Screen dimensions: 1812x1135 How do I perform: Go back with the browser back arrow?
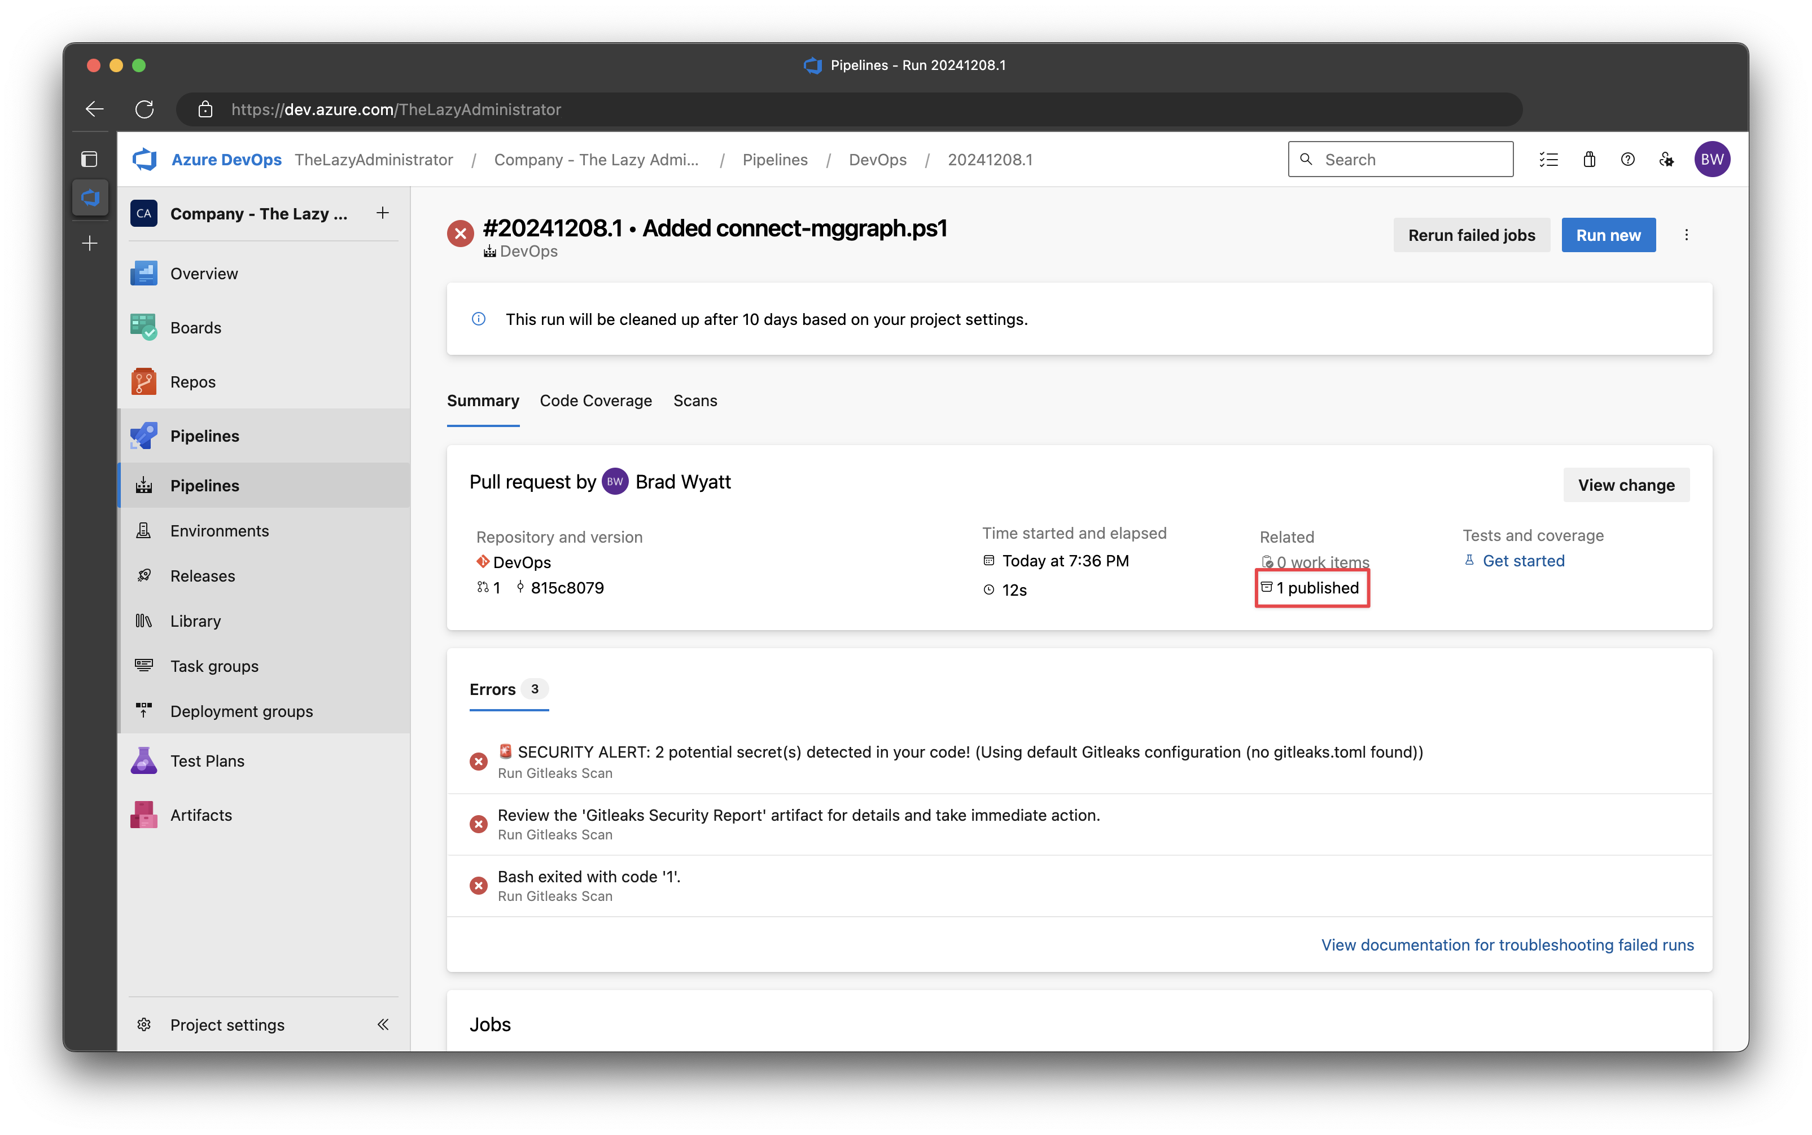click(x=95, y=109)
